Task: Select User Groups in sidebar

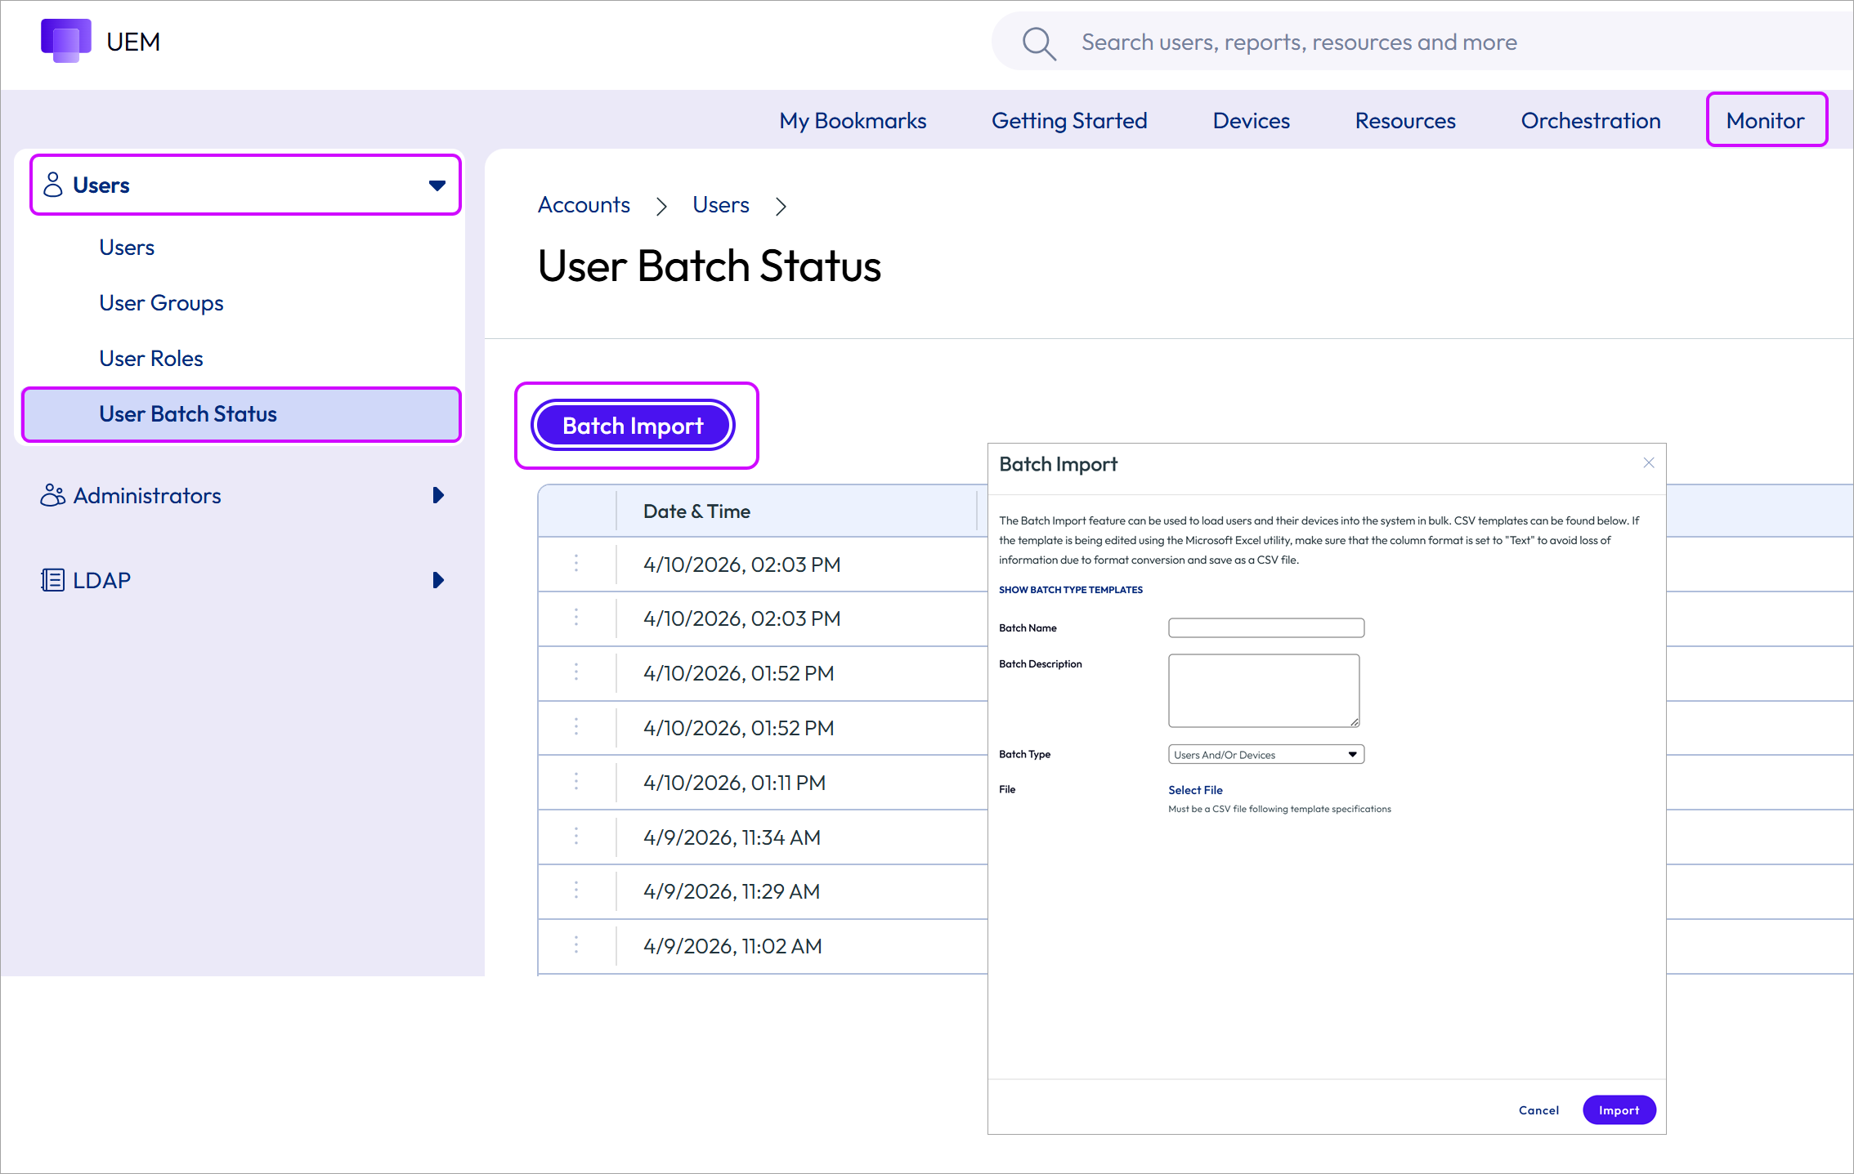Action: pos(161,303)
